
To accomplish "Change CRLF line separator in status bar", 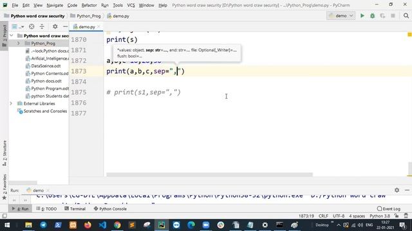I will [323, 216].
